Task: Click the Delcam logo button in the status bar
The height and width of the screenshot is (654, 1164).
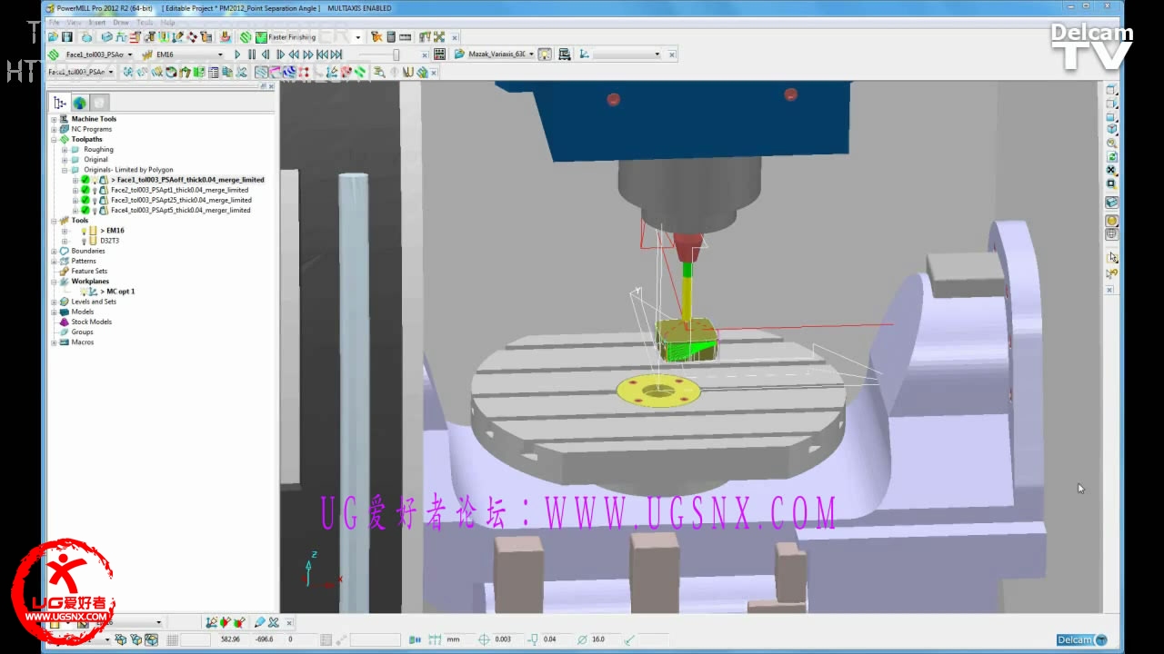Action: point(1082,639)
